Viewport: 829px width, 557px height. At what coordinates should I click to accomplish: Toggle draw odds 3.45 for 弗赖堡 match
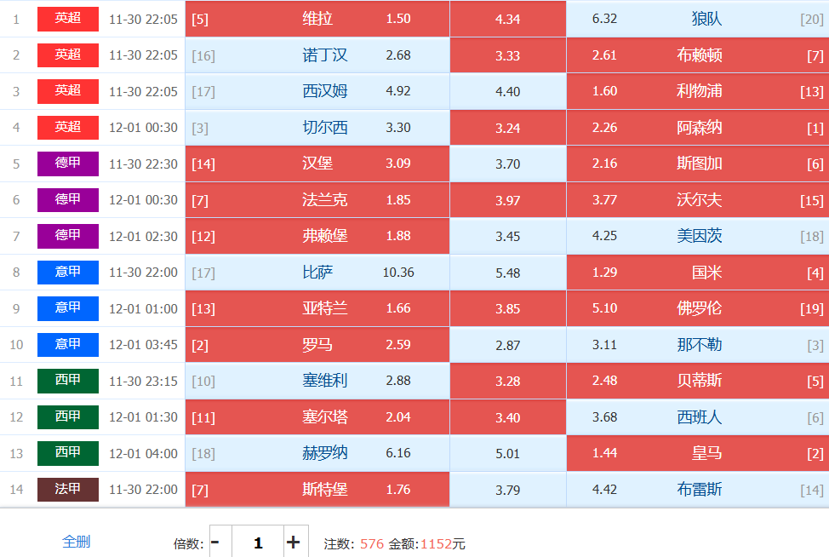coord(507,236)
